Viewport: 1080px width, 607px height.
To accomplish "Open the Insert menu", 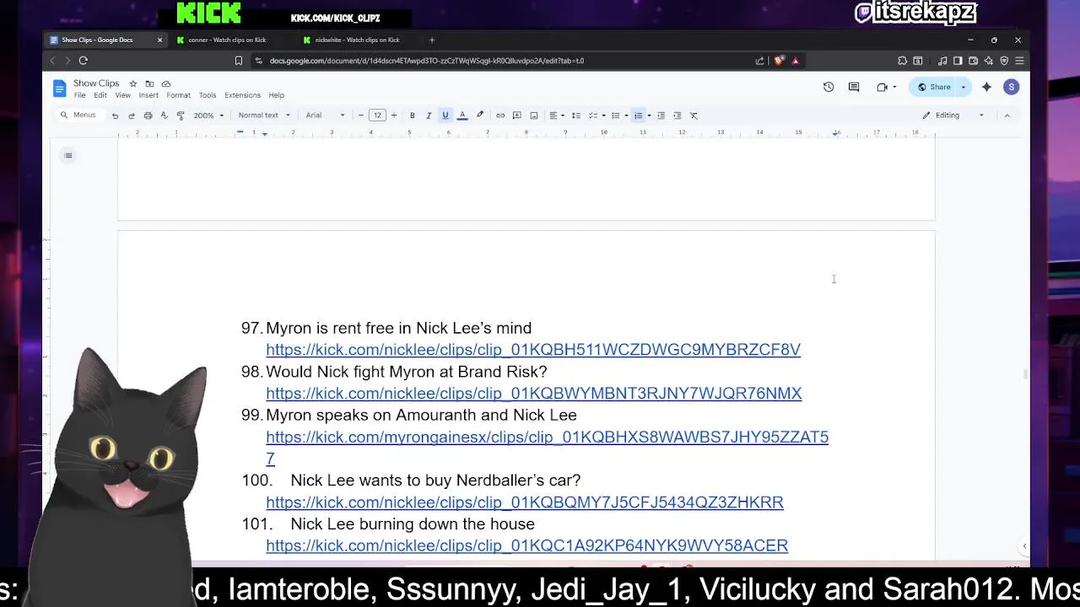I will [148, 95].
